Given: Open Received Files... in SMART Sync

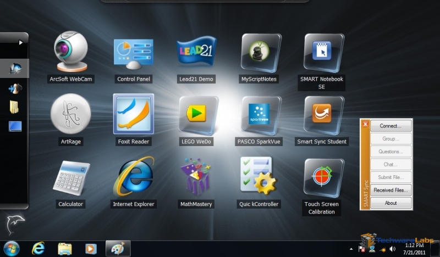Looking at the screenshot, I should (391, 190).
